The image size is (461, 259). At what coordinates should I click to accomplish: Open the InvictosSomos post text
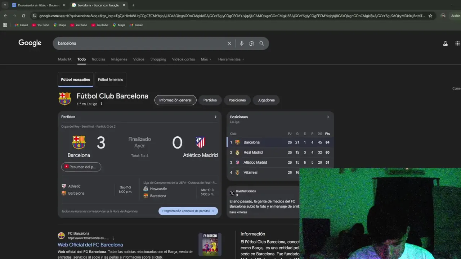(264, 204)
